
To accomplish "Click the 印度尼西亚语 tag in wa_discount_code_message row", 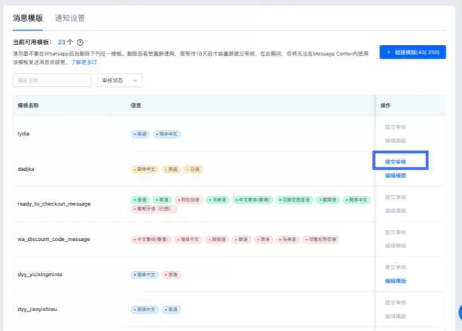I will 321,239.
